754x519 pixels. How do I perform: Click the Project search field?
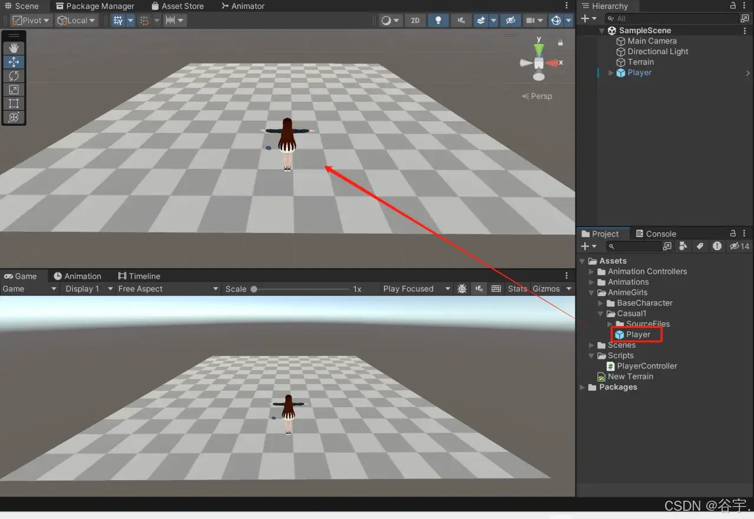pos(634,247)
